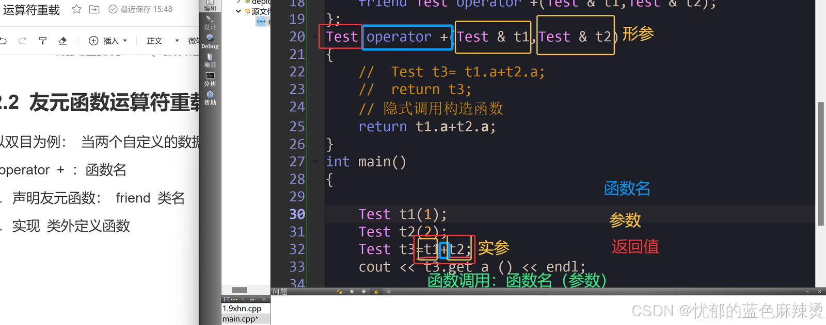The height and width of the screenshot is (325, 826).
Task: Clear the issues in 问题 panel
Action: tap(339, 292)
